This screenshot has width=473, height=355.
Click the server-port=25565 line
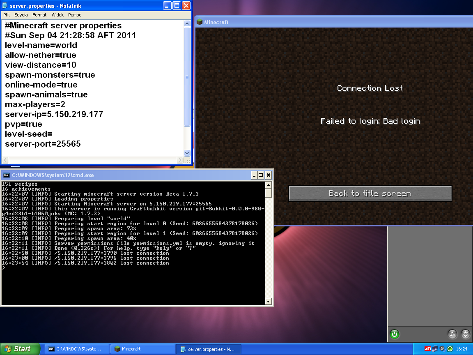pyautogui.click(x=43, y=144)
